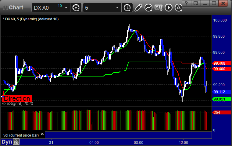This screenshot has height=146, width=232.
Task: Select the Vol (current price bar) label
Action: tap(21, 135)
